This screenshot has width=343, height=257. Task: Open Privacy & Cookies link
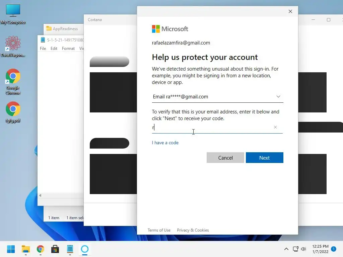point(193,230)
